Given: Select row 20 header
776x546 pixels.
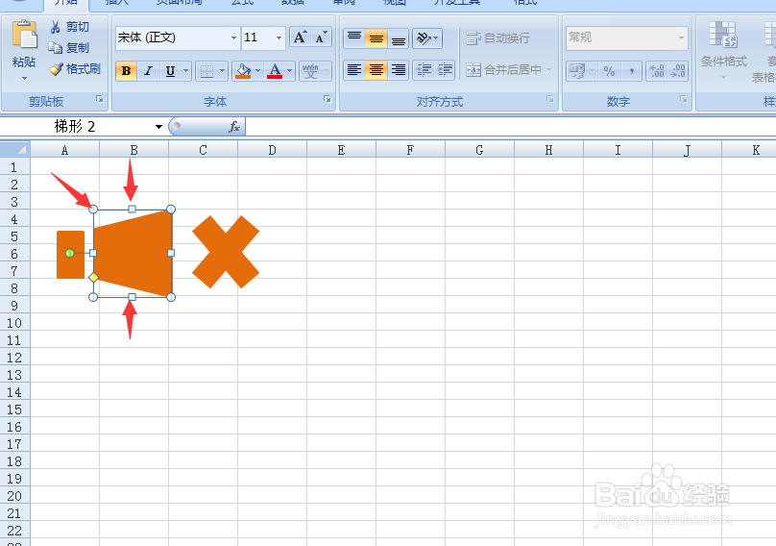Looking at the screenshot, I should click(14, 495).
